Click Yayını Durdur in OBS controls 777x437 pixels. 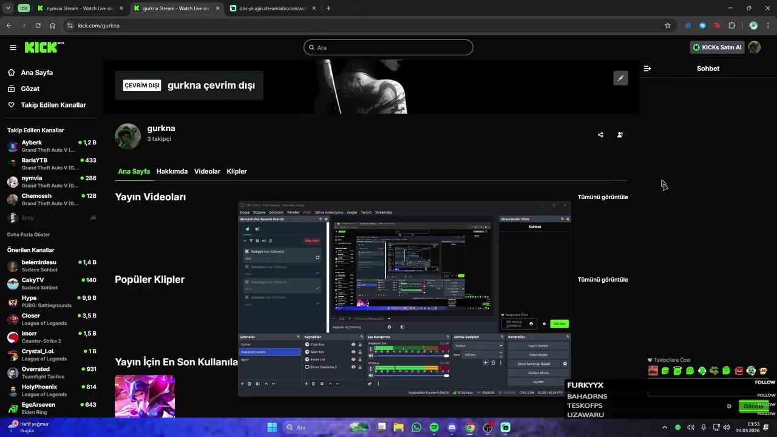(538, 345)
